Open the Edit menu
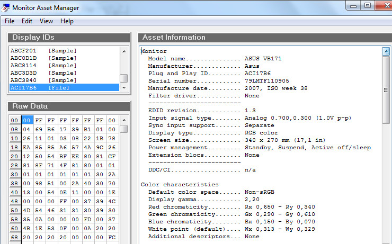 [x=27, y=21]
